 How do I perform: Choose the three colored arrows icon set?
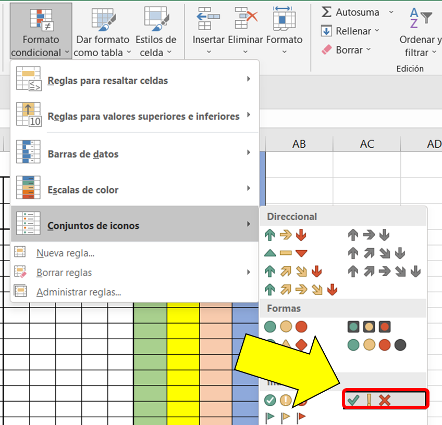(x=286, y=235)
